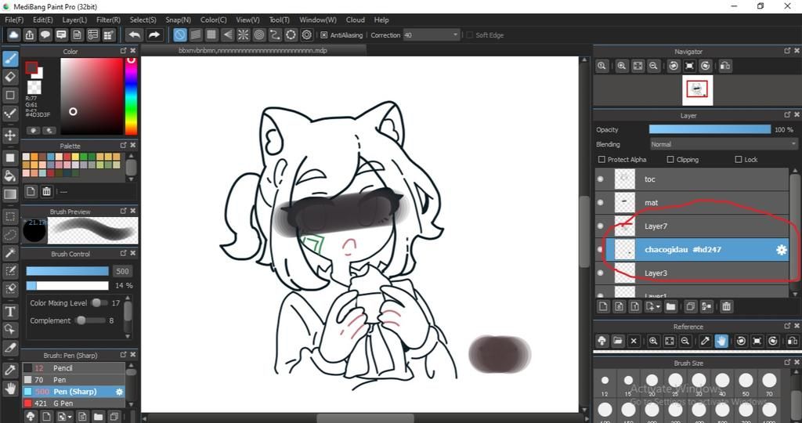Open settings gear of chacogidau layer
This screenshot has width=802, height=423.
pos(781,250)
